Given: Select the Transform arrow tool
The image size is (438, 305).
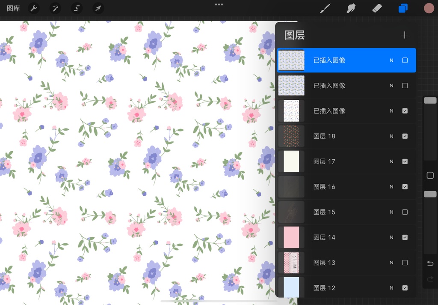Looking at the screenshot, I should coord(98,8).
